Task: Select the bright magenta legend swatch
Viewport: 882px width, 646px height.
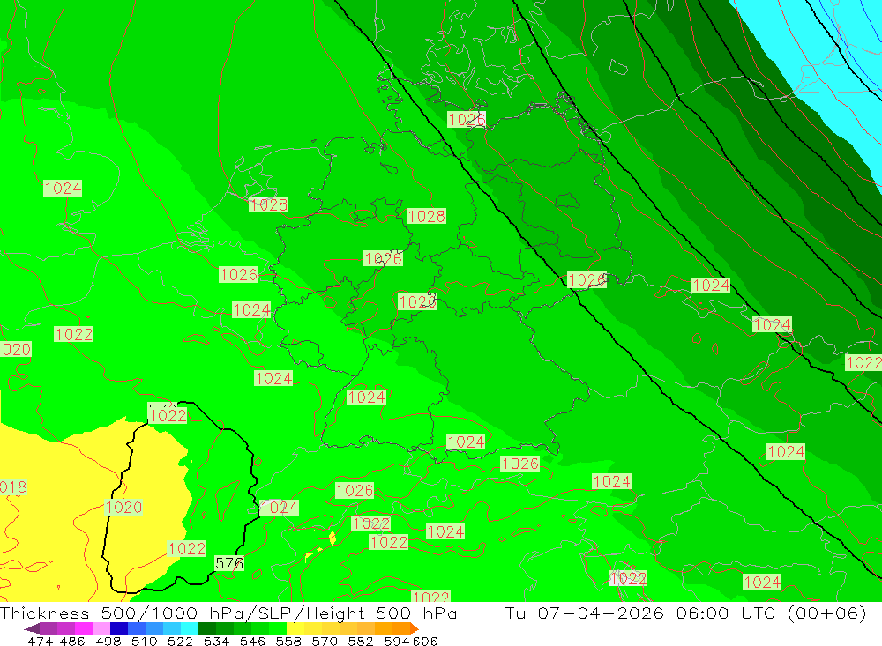Action: point(83,628)
